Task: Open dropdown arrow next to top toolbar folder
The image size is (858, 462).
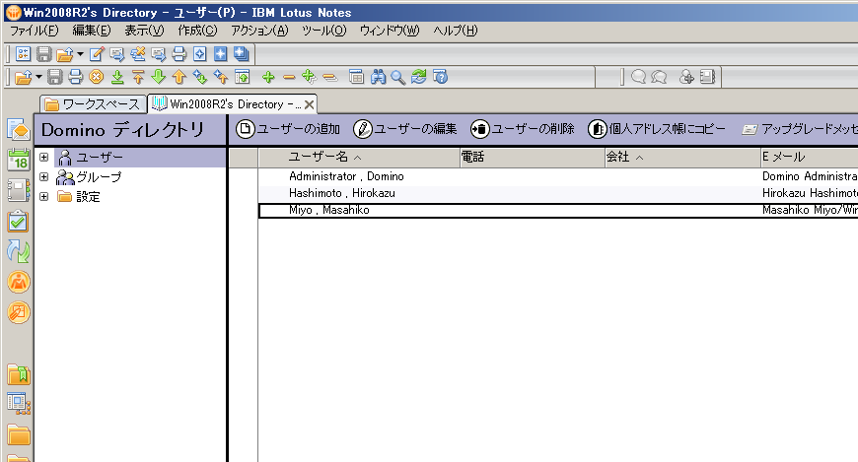Action: click(80, 53)
